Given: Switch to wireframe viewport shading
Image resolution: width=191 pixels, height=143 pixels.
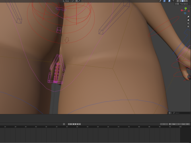Looking at the screenshot, I should pos(180,1).
